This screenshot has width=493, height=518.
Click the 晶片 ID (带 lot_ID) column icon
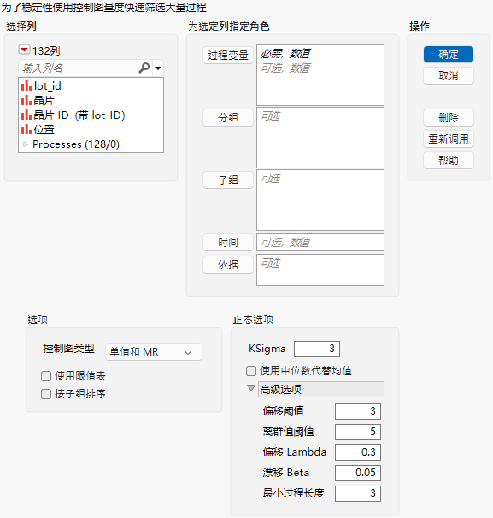[26, 115]
